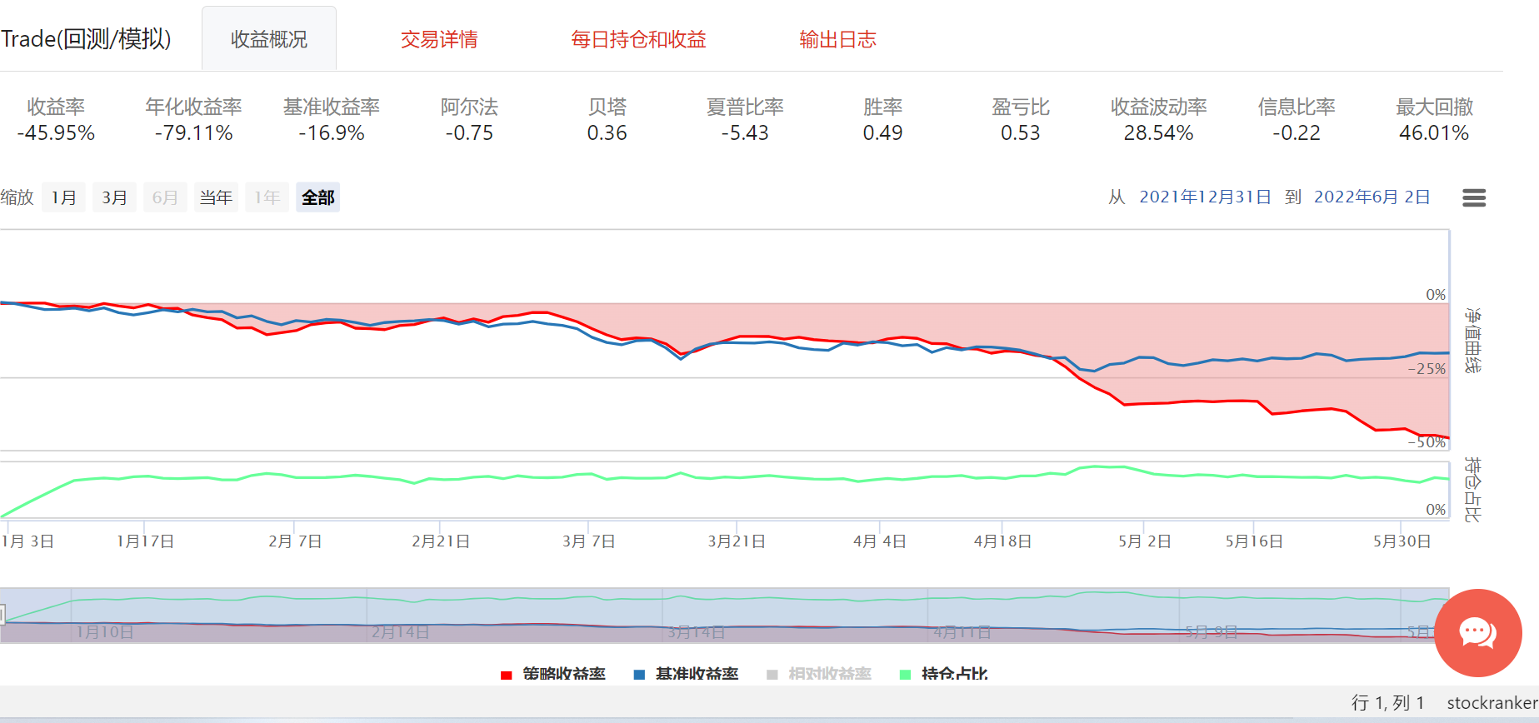Switch to the 交易详情 tab
Image resolution: width=1539 pixels, height=723 pixels.
point(438,39)
